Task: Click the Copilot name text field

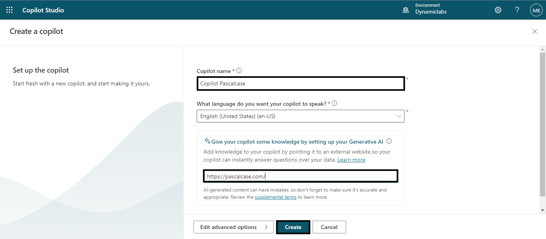Action: (301, 84)
